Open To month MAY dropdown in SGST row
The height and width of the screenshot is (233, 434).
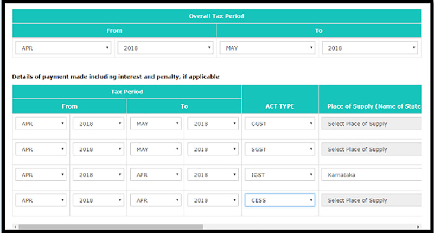pos(155,149)
